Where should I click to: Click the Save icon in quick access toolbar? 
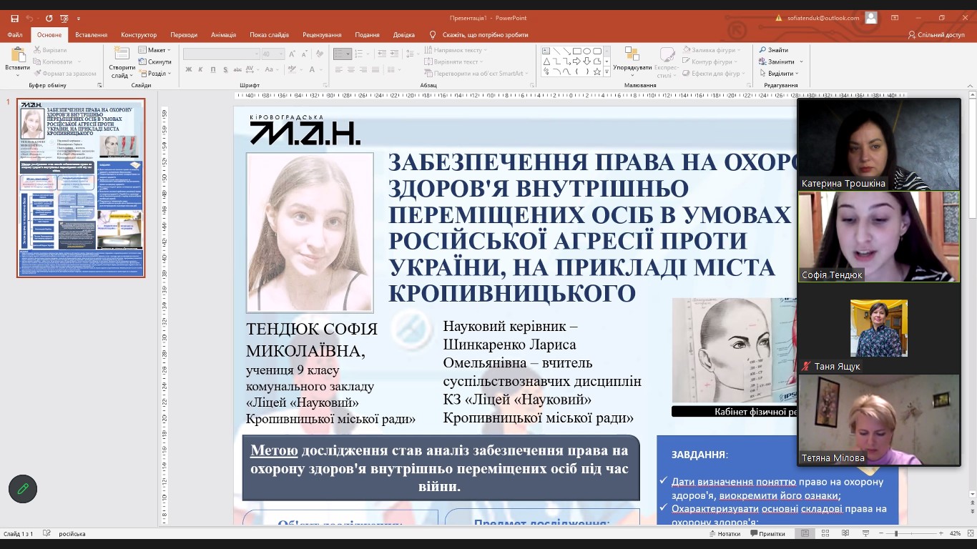click(14, 18)
